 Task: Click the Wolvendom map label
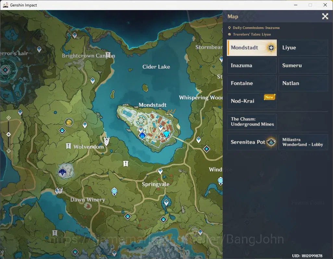click(89, 147)
